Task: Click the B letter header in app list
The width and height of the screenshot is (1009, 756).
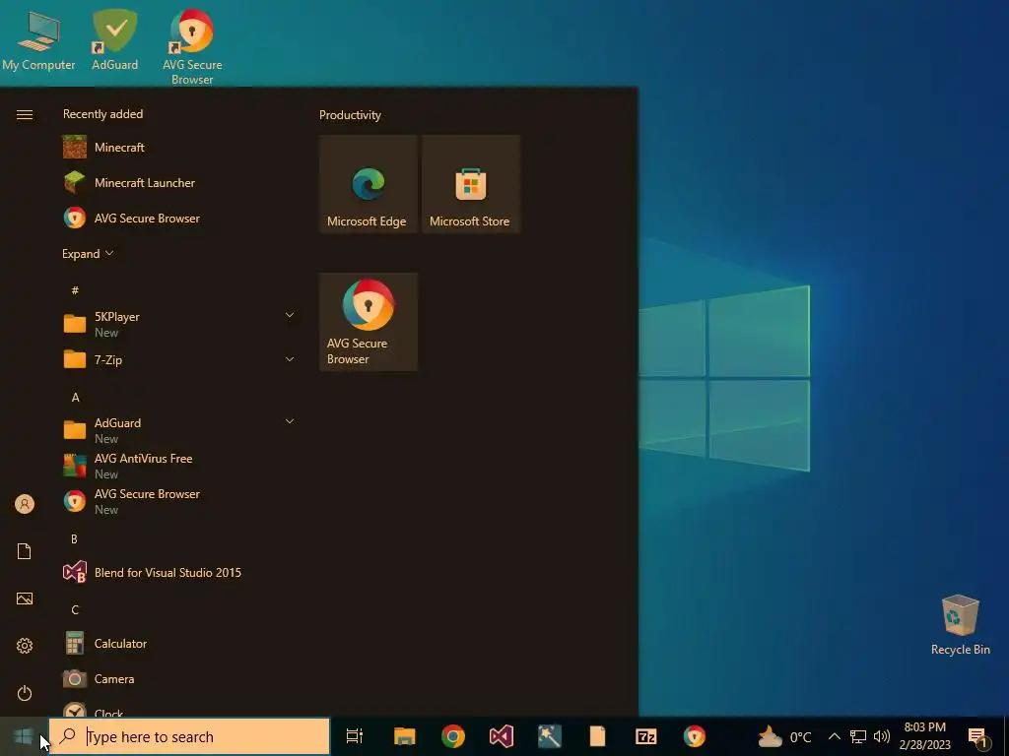Action: click(x=74, y=538)
